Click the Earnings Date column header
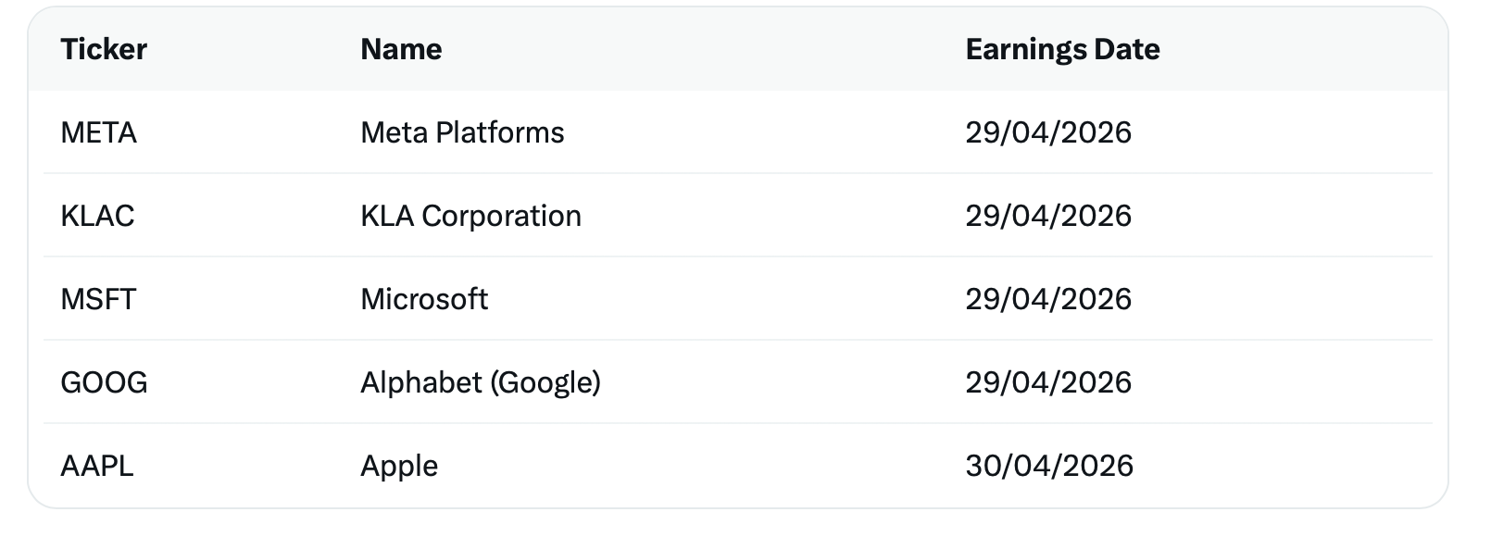 pyautogui.click(x=1062, y=49)
